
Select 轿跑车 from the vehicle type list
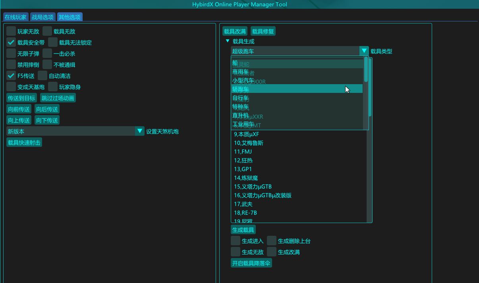point(297,89)
